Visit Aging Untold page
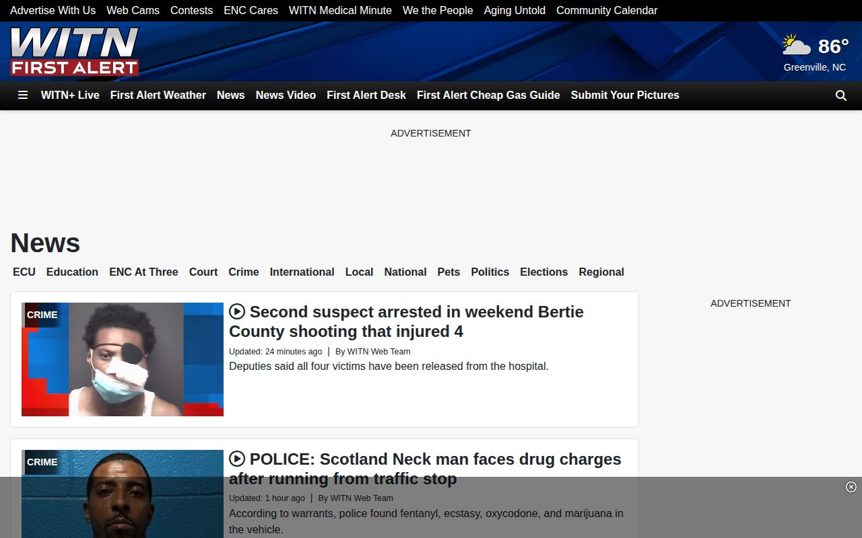862x538 pixels. [x=515, y=11]
